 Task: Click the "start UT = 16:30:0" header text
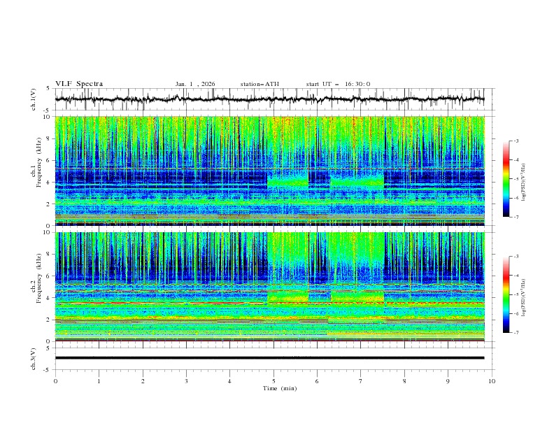click(x=338, y=84)
